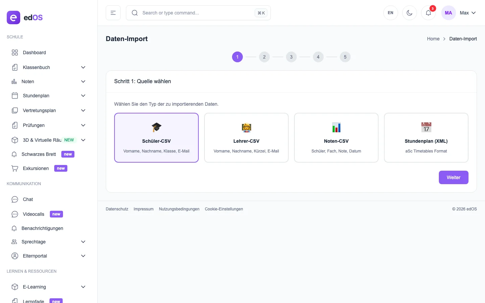This screenshot has height=303, width=485.
Task: Select the Lehrer-CSV import option
Action: tap(246, 138)
